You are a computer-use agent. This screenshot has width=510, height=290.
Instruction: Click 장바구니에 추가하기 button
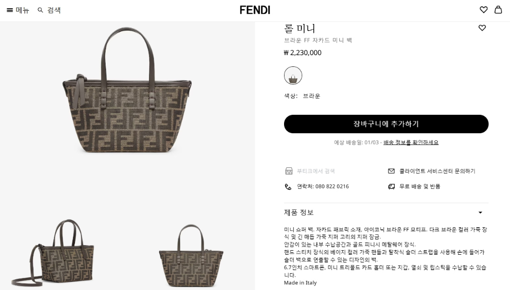pos(386,124)
